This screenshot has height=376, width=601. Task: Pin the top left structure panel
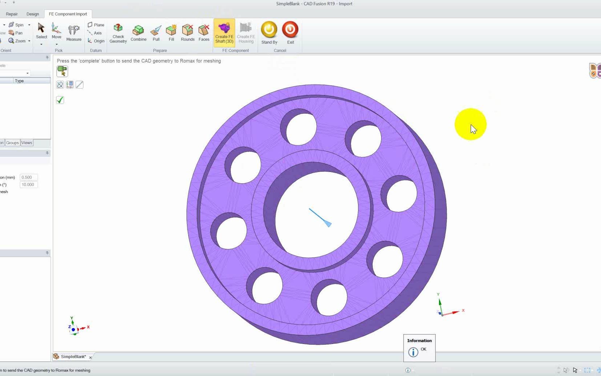pyautogui.click(x=47, y=57)
